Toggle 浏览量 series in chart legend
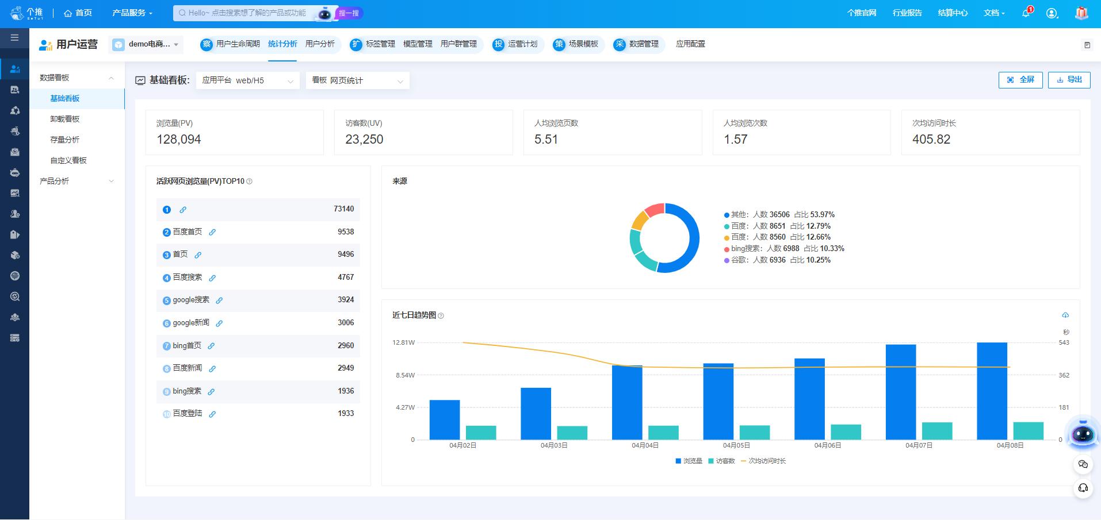 tap(689, 461)
